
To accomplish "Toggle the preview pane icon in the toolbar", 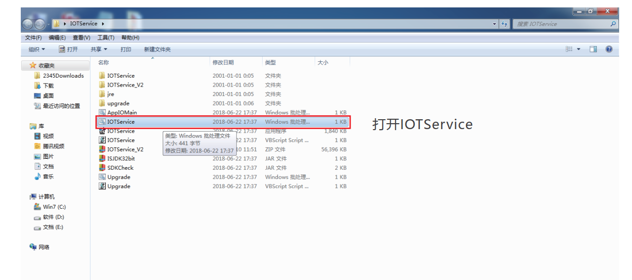I will (593, 49).
